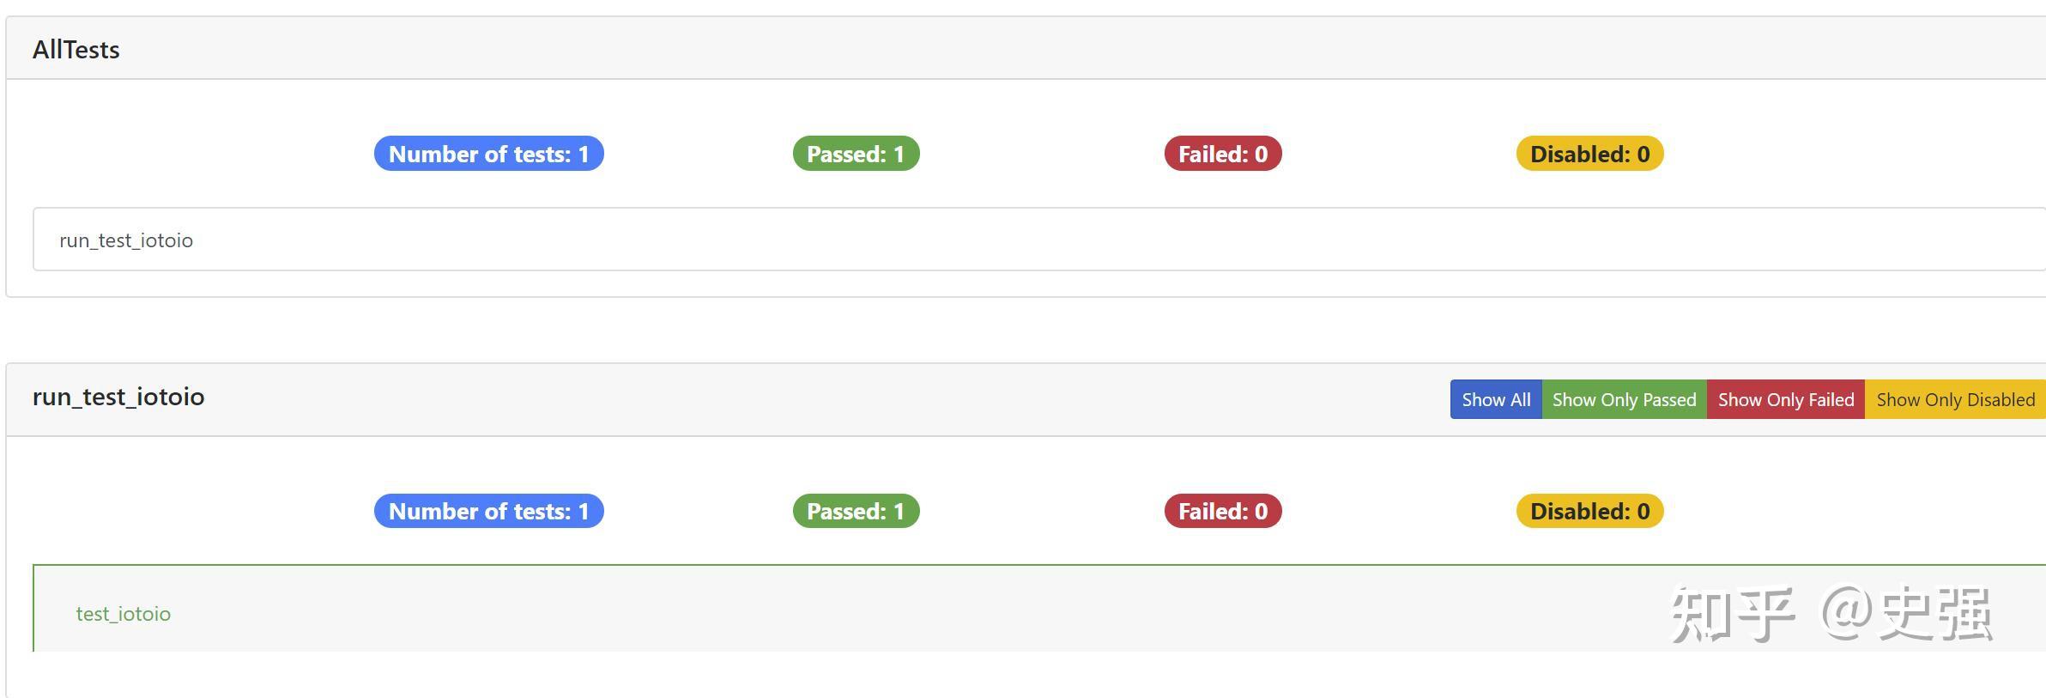Click the yellow Disabled badge under AllTests

point(1589,154)
